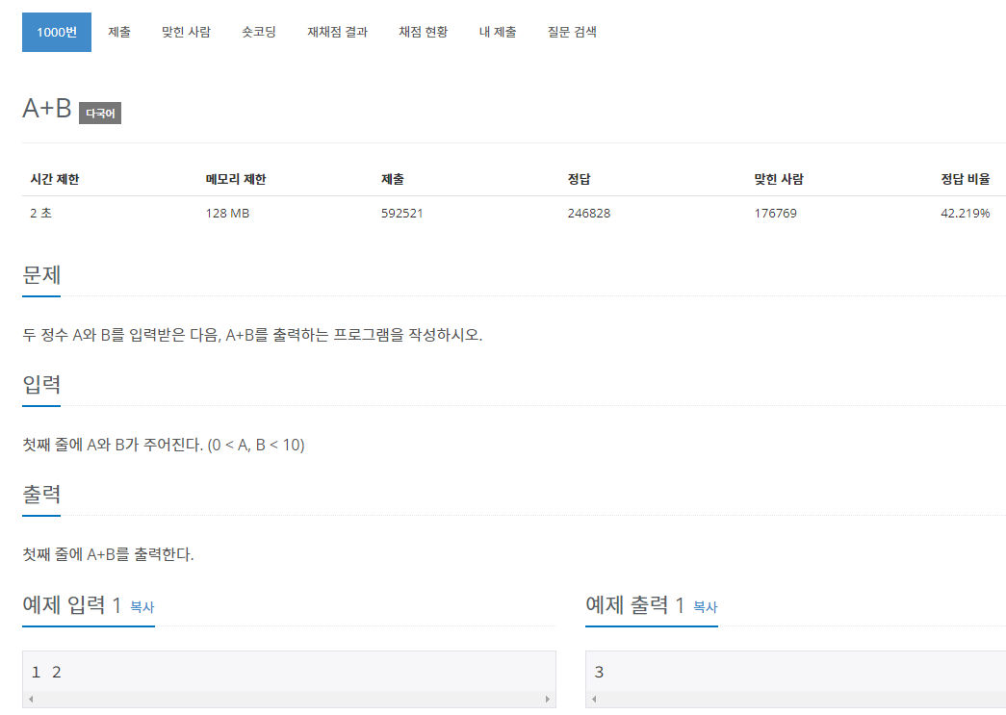Click the problem statement sentence about 두 정수
Screen dimensions: 1006x715
[252, 335]
